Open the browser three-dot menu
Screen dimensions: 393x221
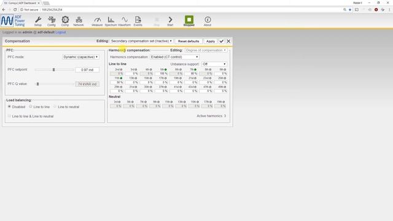389,10
